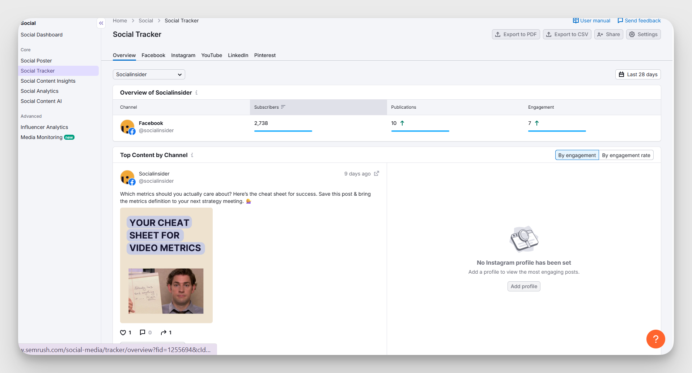Screen dimensions: 692x373
Task: Click the Socialinsider avatar on the post
Action: 127,178
